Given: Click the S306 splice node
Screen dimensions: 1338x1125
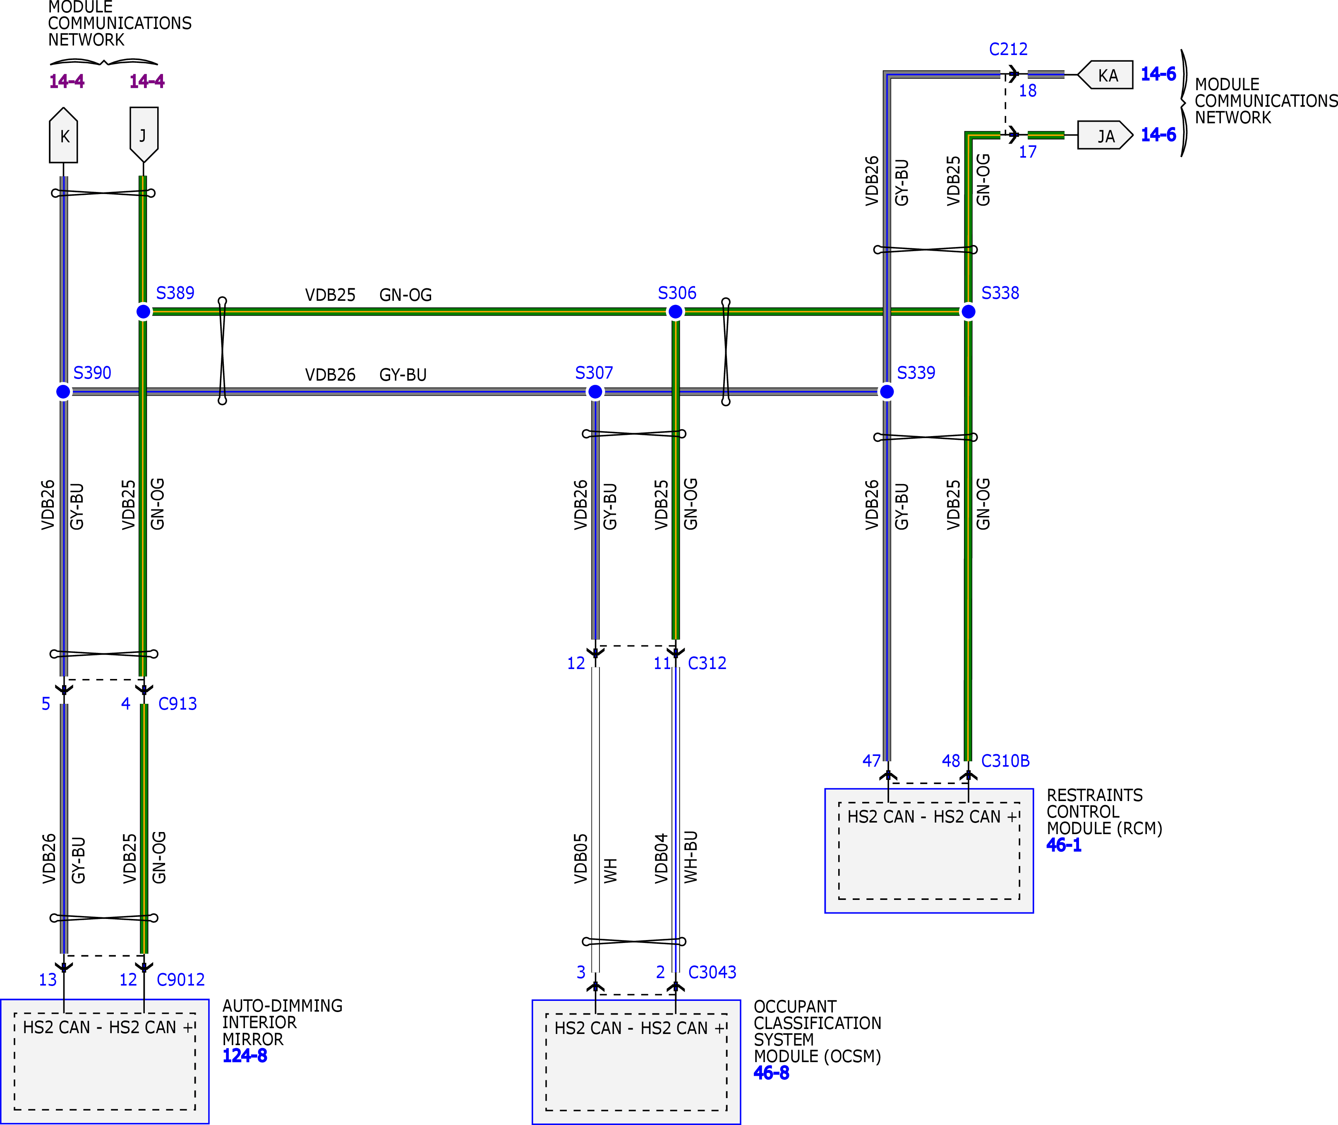Looking at the screenshot, I should click(x=675, y=311).
